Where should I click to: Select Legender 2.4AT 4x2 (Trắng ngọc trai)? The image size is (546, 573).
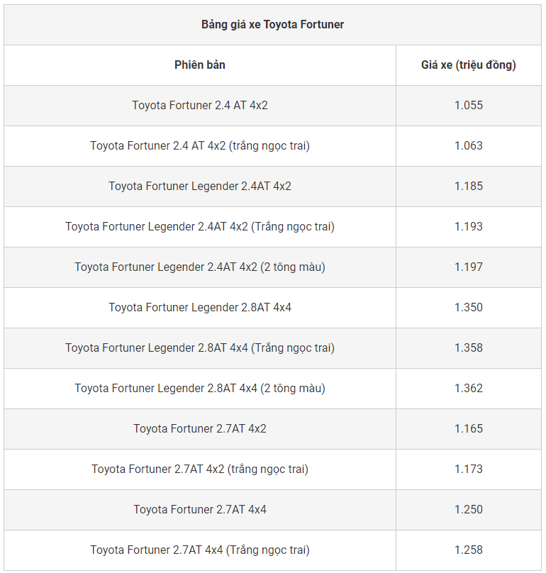pyautogui.click(x=200, y=227)
